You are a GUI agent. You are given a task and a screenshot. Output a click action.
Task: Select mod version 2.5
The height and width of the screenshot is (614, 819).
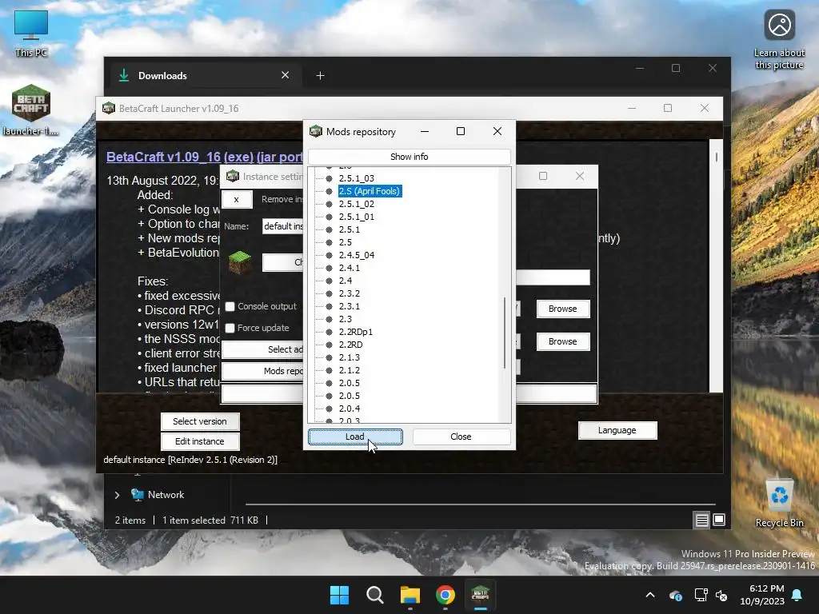pos(346,242)
